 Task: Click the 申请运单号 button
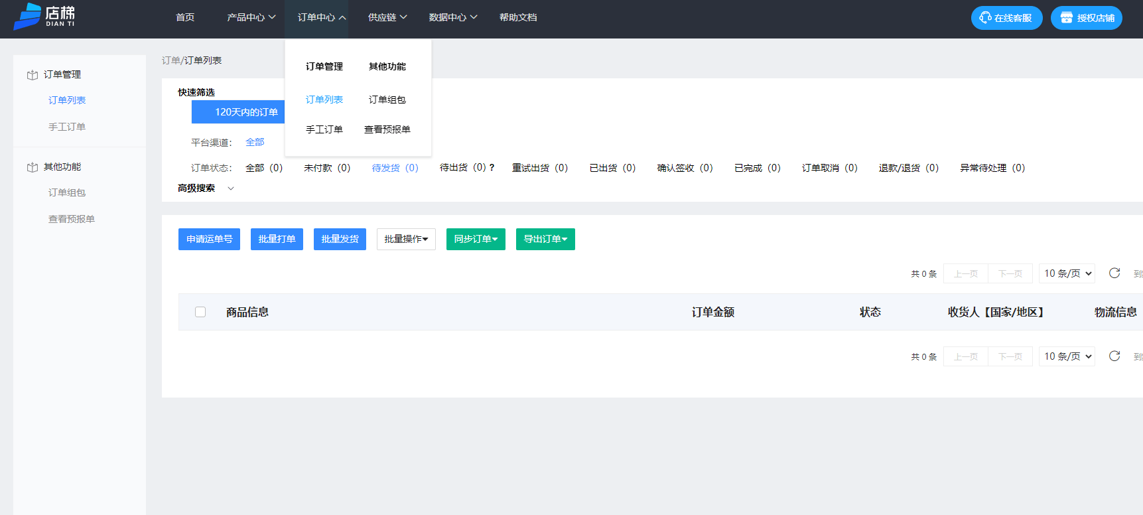[209, 239]
